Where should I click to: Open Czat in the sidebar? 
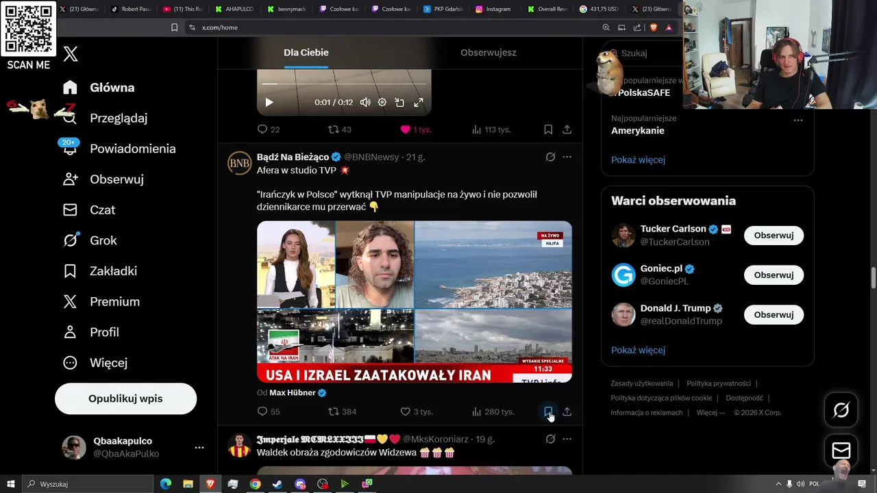click(x=89, y=210)
